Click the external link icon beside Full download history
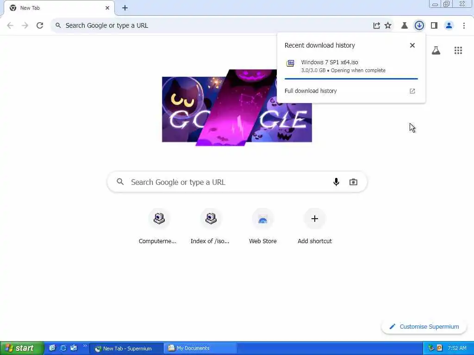 click(412, 91)
